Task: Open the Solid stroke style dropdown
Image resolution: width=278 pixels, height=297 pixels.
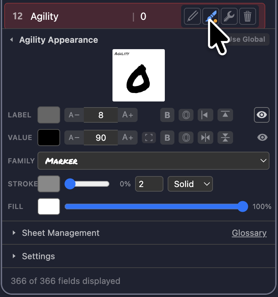Action: click(x=190, y=184)
